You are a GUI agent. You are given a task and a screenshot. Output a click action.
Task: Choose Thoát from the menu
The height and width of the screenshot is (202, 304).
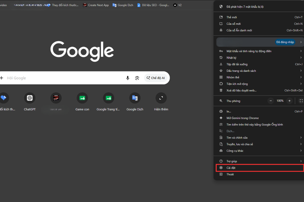tap(260, 174)
